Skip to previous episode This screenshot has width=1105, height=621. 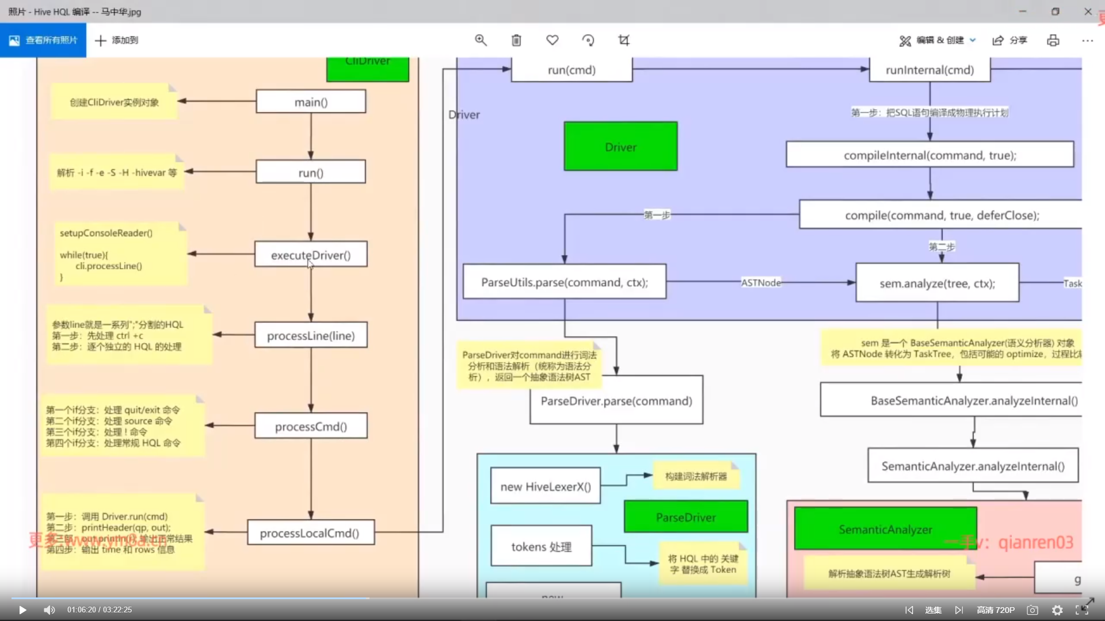(909, 610)
